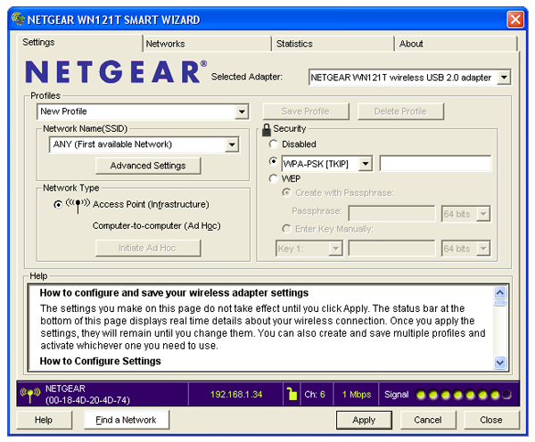
Task: Click the Cancel button
Action: click(x=428, y=420)
